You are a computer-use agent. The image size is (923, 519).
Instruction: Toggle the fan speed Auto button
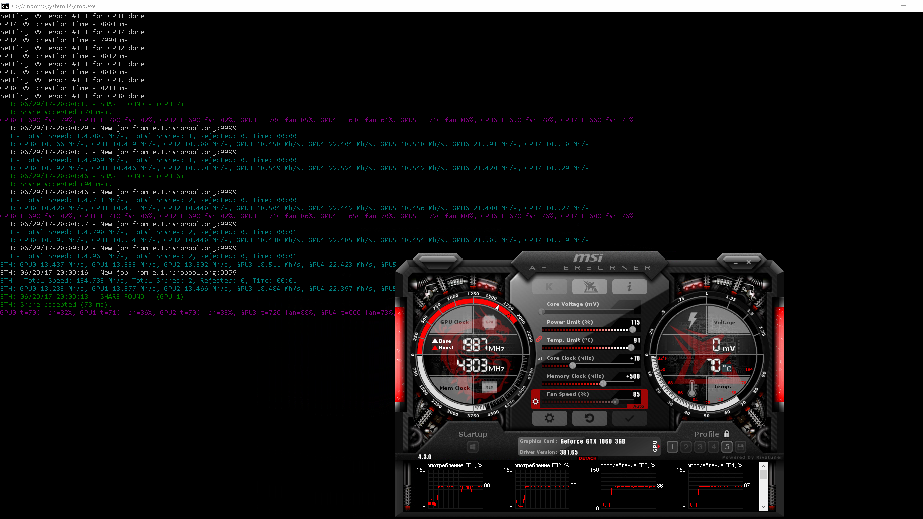click(x=639, y=406)
